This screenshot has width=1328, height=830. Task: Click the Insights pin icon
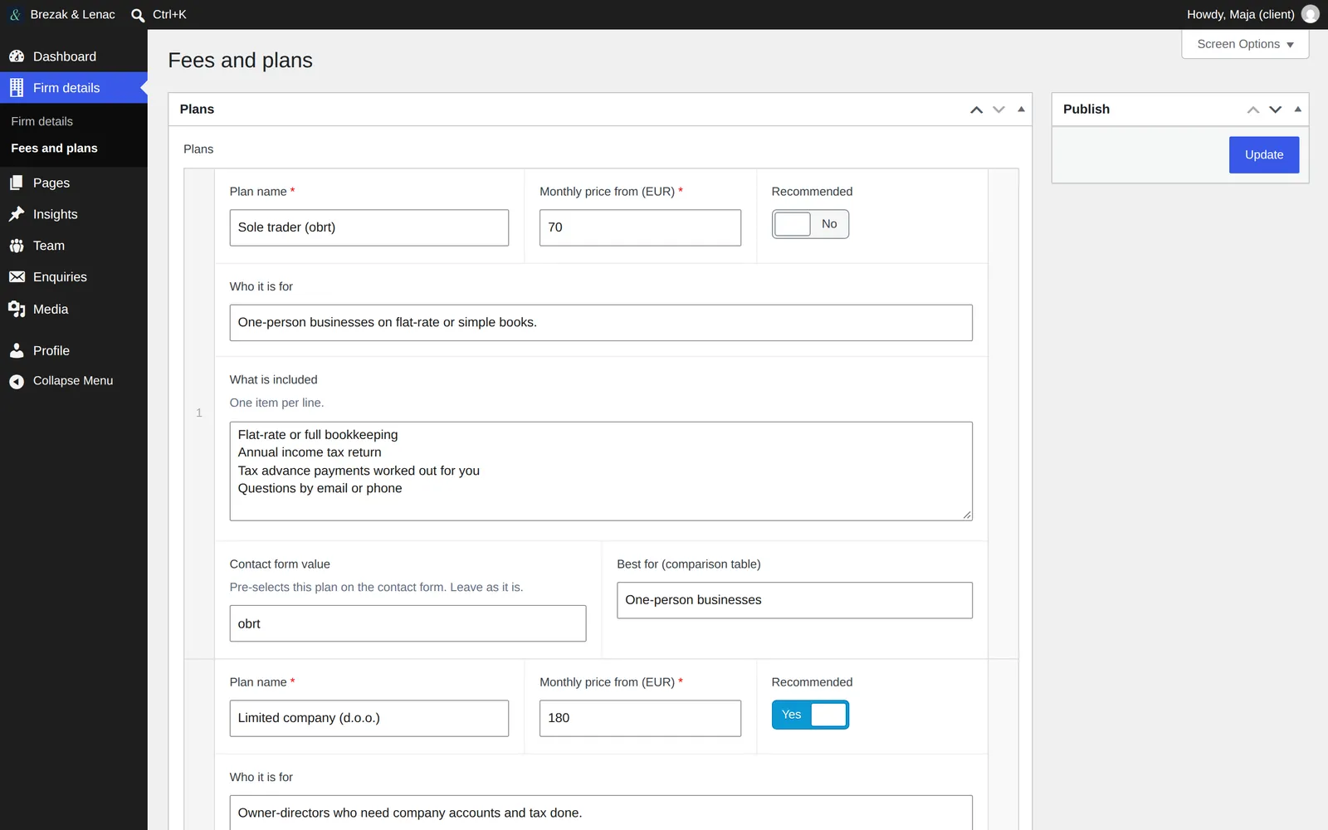[x=17, y=214]
